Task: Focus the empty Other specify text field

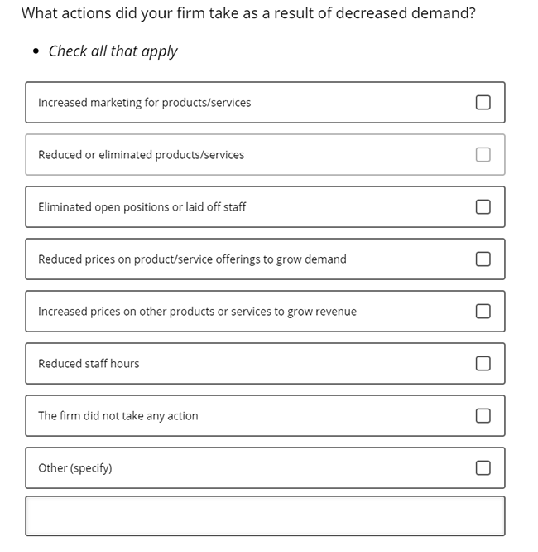Action: [x=265, y=516]
